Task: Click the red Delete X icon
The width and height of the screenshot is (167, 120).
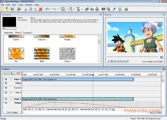Action: (40, 9)
